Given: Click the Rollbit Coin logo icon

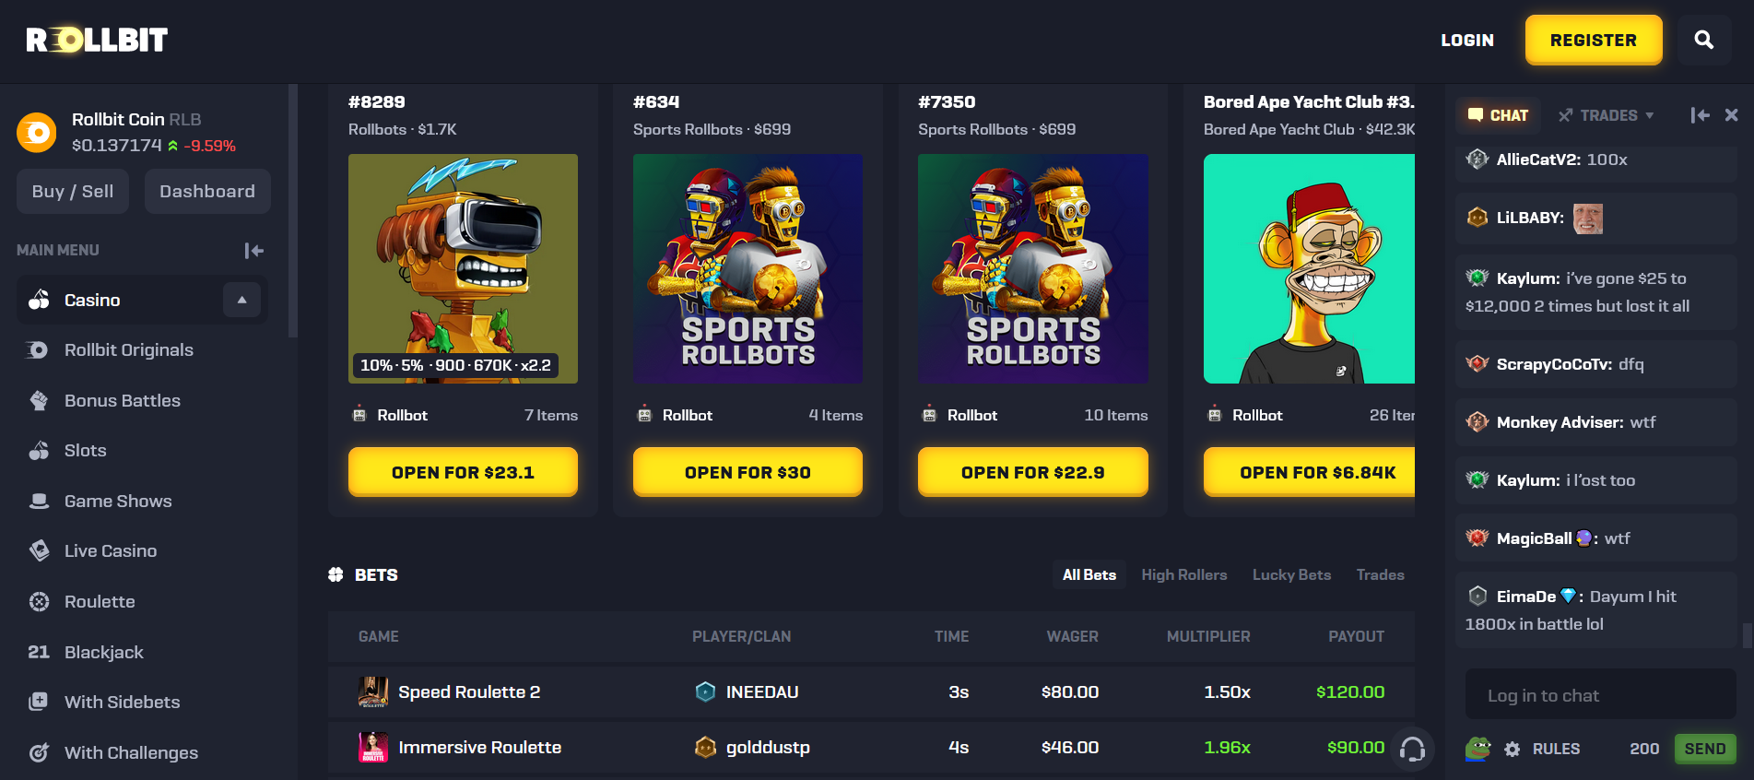Looking at the screenshot, I should (x=37, y=133).
